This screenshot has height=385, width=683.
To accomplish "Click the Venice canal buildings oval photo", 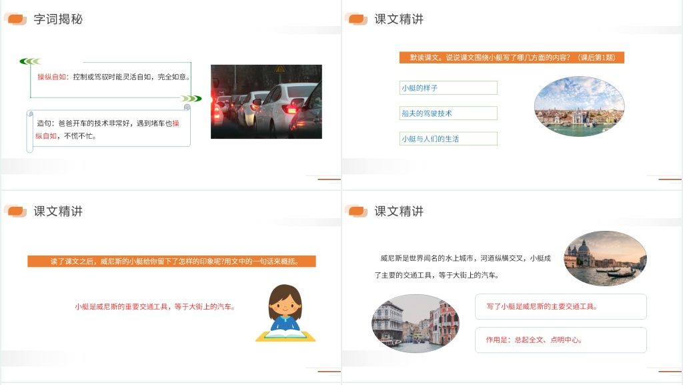I will coord(416,323).
